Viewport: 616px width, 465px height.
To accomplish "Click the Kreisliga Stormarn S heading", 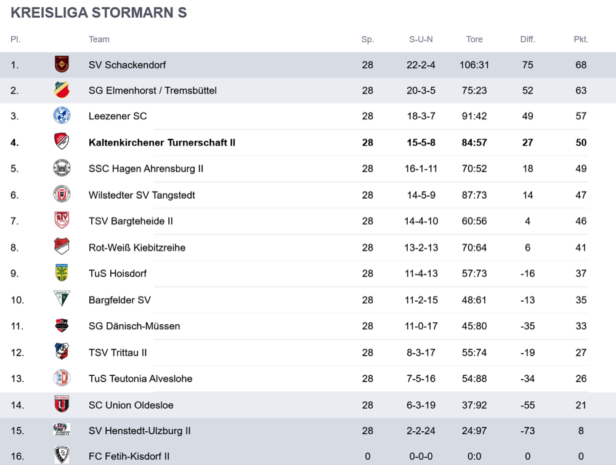I will pyautogui.click(x=99, y=13).
